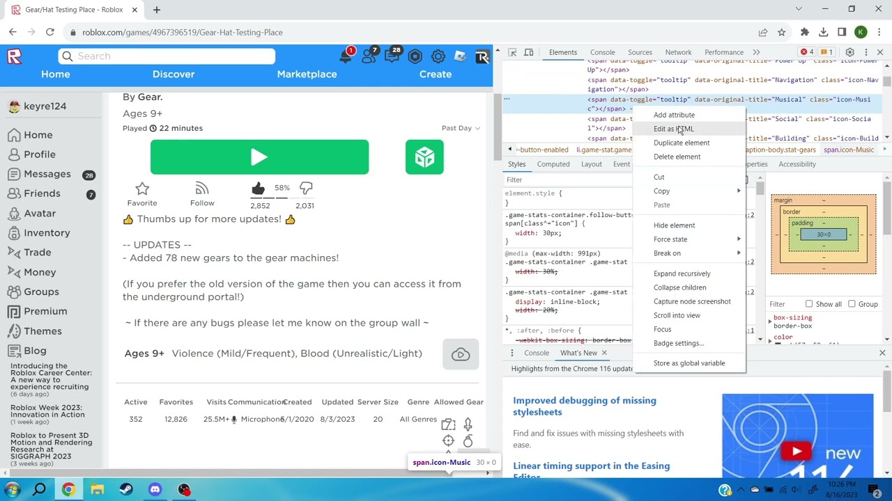
Task: Expand the Force state submenu
Action: (690, 239)
